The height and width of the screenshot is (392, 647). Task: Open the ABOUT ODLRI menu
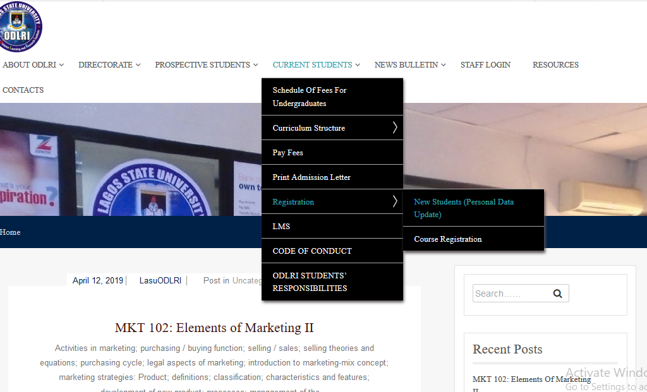click(29, 65)
